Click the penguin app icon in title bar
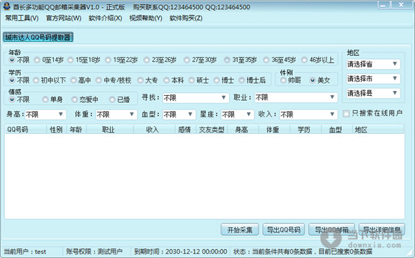This screenshot has height=258, width=415. tap(7, 6)
